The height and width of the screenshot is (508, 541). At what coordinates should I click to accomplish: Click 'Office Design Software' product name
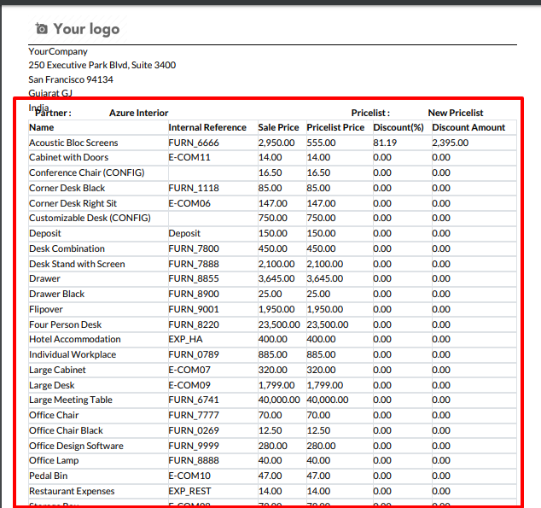tap(76, 446)
